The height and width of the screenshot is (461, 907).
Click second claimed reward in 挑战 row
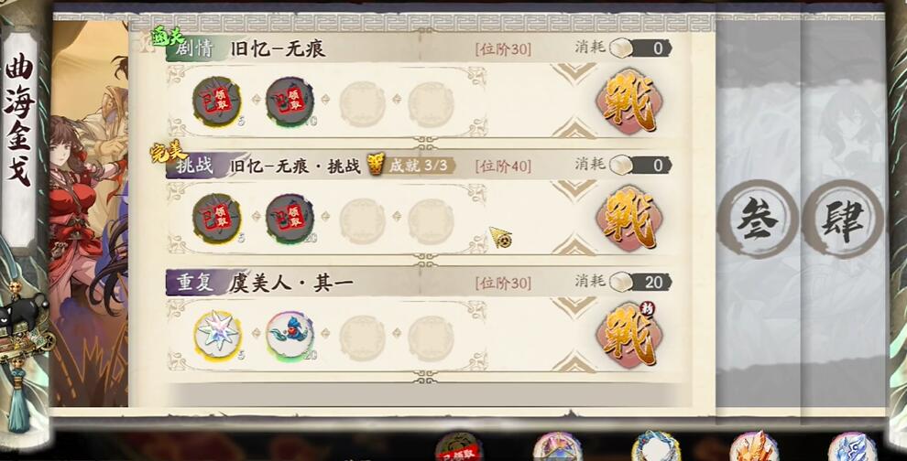click(x=290, y=219)
